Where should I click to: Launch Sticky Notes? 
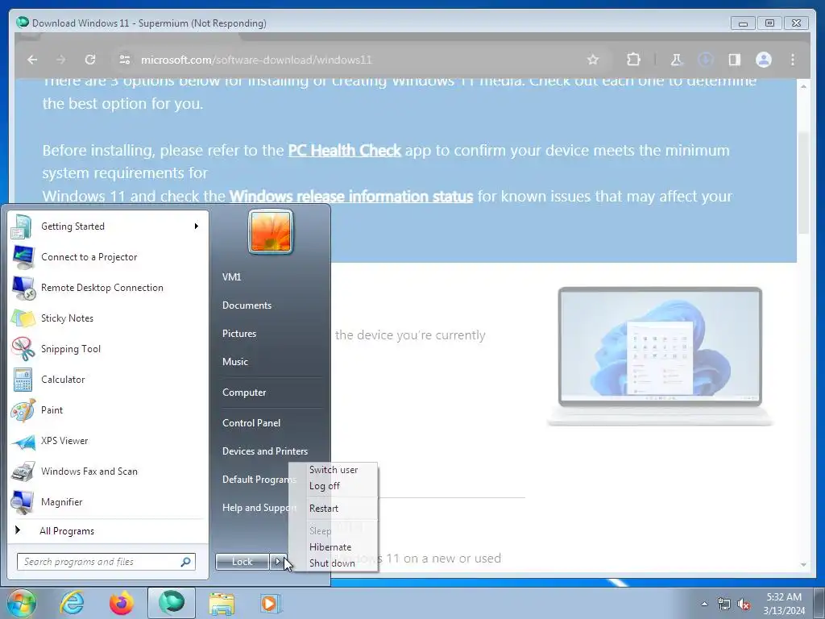(107, 318)
